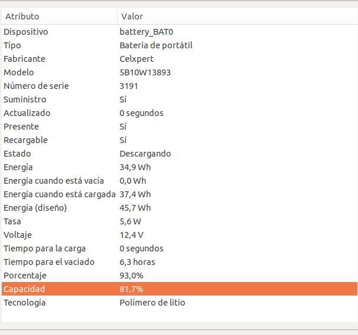The width and height of the screenshot is (358, 335).
Task: Select the Tipo attribute row
Action: pyautogui.click(x=180, y=45)
